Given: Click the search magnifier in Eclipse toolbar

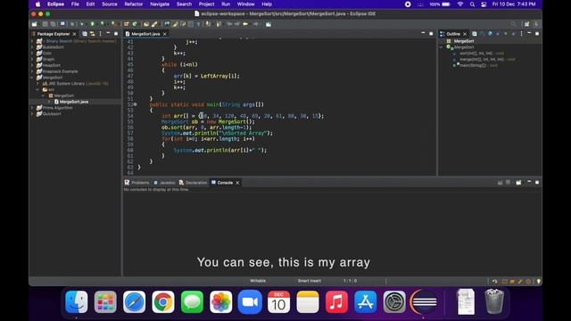Looking at the screenshot, I should tap(513, 24).
